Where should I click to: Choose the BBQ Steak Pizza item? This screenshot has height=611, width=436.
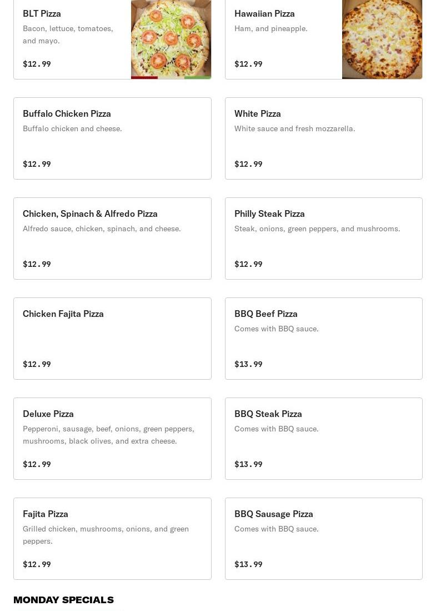pyautogui.click(x=323, y=439)
